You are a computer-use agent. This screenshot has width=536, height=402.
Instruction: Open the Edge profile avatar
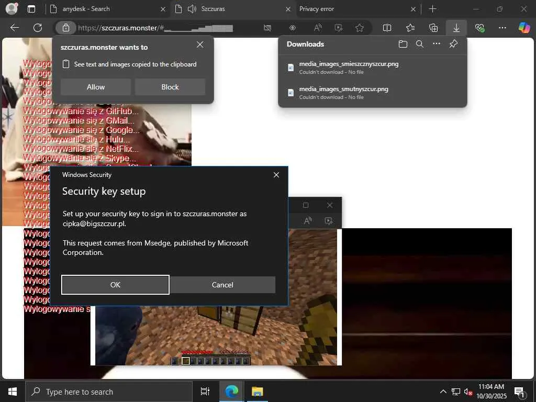coord(12,9)
